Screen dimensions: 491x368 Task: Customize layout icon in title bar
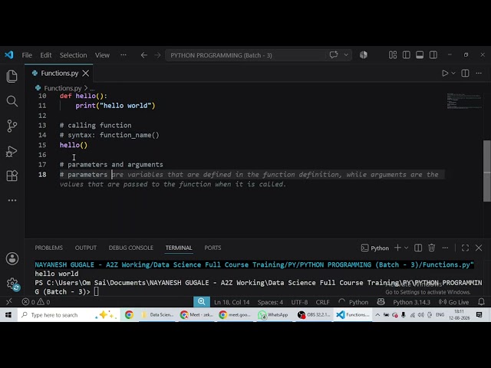click(393, 55)
